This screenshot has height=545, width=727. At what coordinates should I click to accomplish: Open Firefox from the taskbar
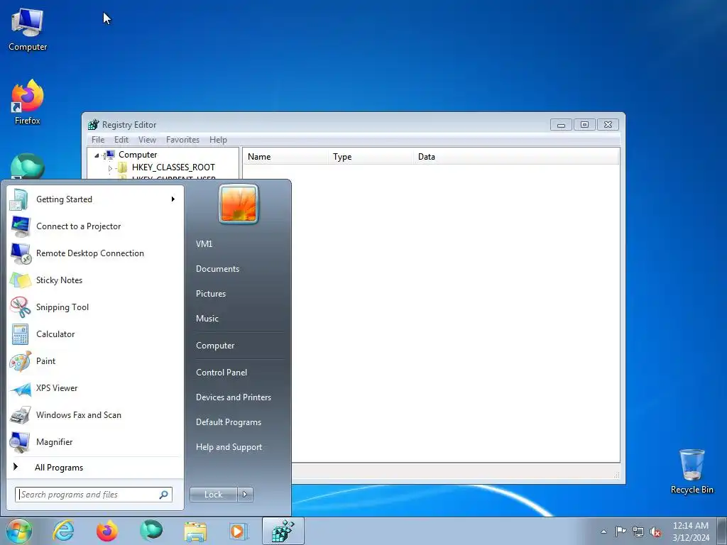coord(106,531)
